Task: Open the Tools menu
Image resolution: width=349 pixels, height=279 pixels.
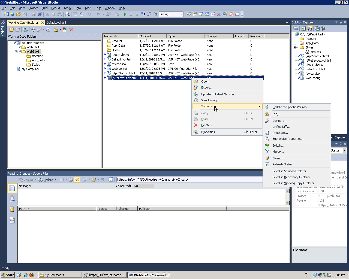Action: [88, 8]
